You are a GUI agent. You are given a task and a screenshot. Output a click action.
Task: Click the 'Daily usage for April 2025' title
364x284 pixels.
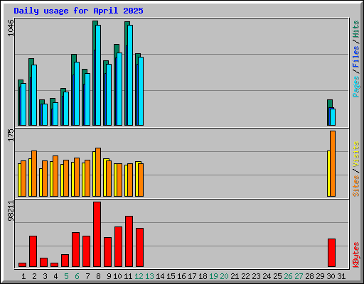(78, 11)
